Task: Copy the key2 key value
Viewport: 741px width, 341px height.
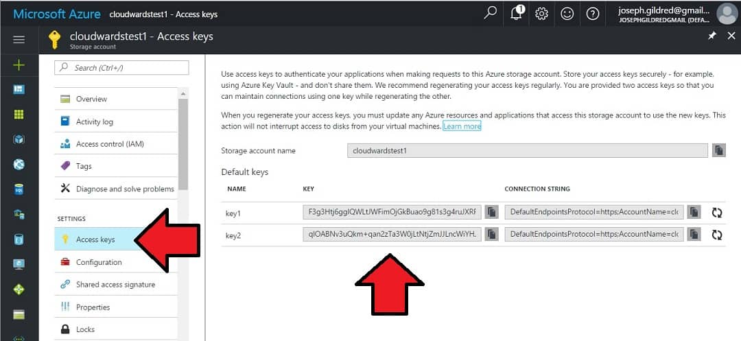Action: click(x=492, y=234)
